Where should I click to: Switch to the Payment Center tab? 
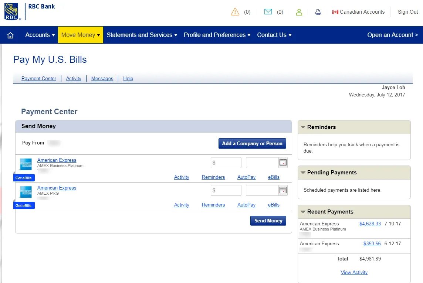pos(38,78)
